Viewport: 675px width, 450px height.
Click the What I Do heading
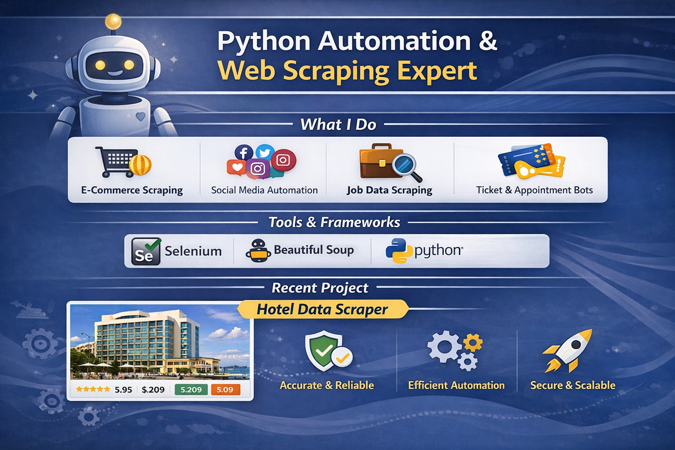[338, 125]
